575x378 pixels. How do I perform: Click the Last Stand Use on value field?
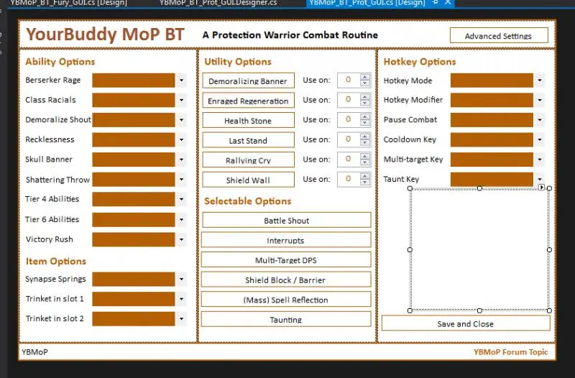click(x=349, y=139)
